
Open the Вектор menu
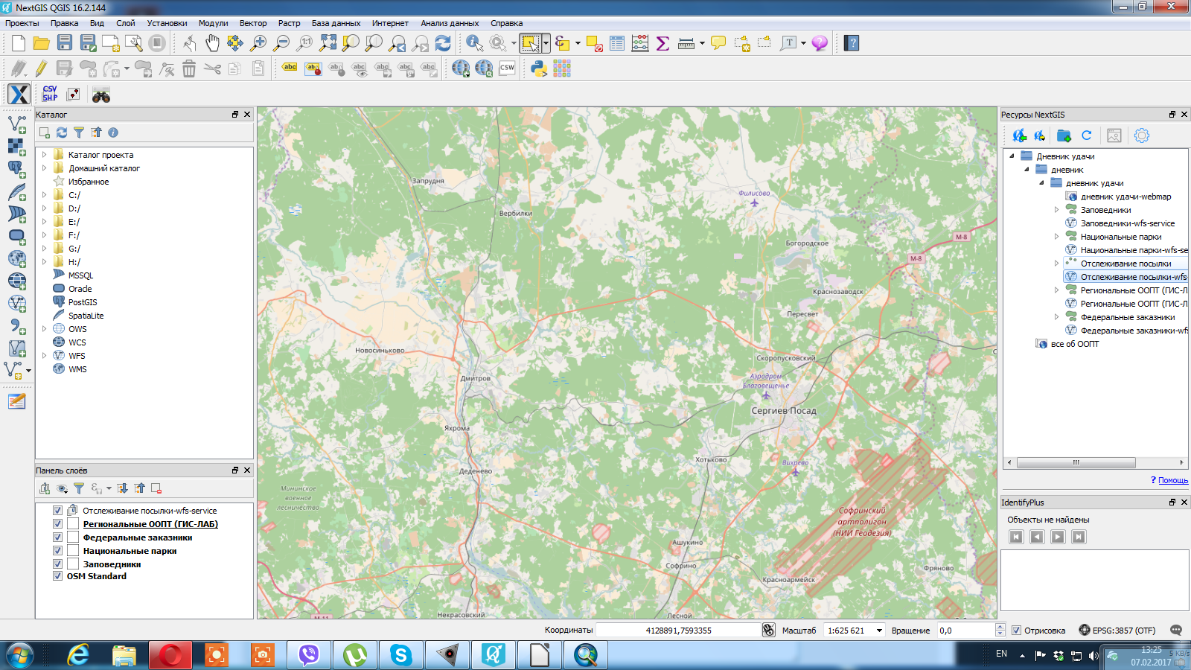pyautogui.click(x=252, y=23)
